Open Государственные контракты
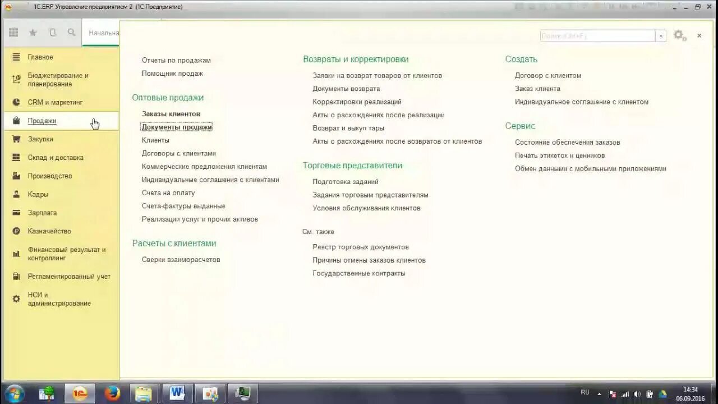The width and height of the screenshot is (718, 404). [358, 274]
